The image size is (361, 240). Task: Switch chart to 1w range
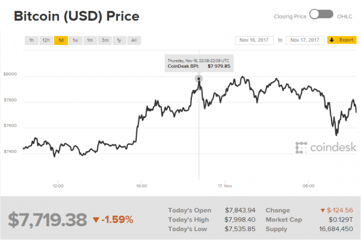75,40
